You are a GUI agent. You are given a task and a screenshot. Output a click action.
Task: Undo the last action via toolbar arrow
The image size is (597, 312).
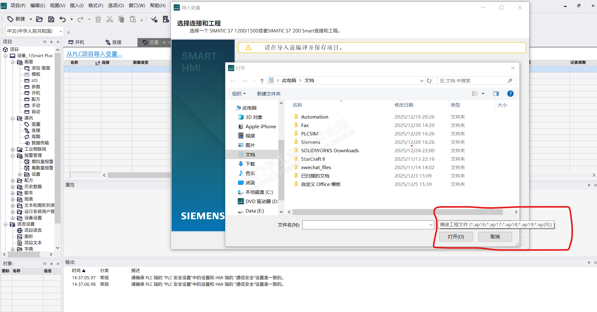click(x=63, y=19)
